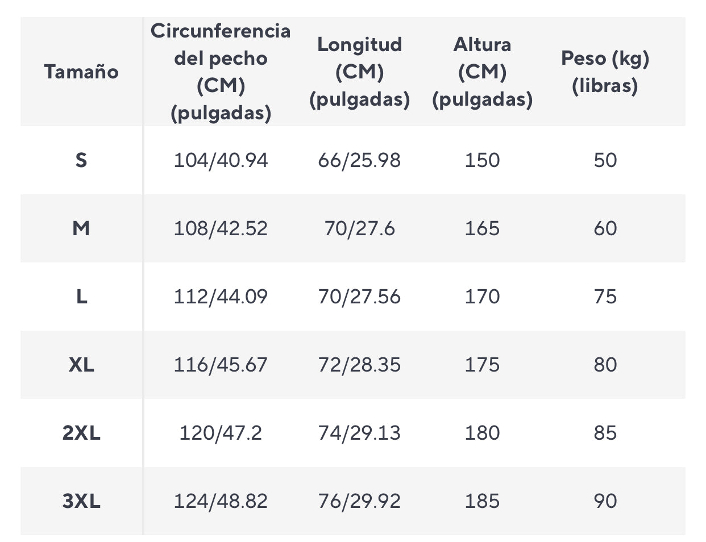
Task: Select chest value 116/45.67
Action: (221, 365)
